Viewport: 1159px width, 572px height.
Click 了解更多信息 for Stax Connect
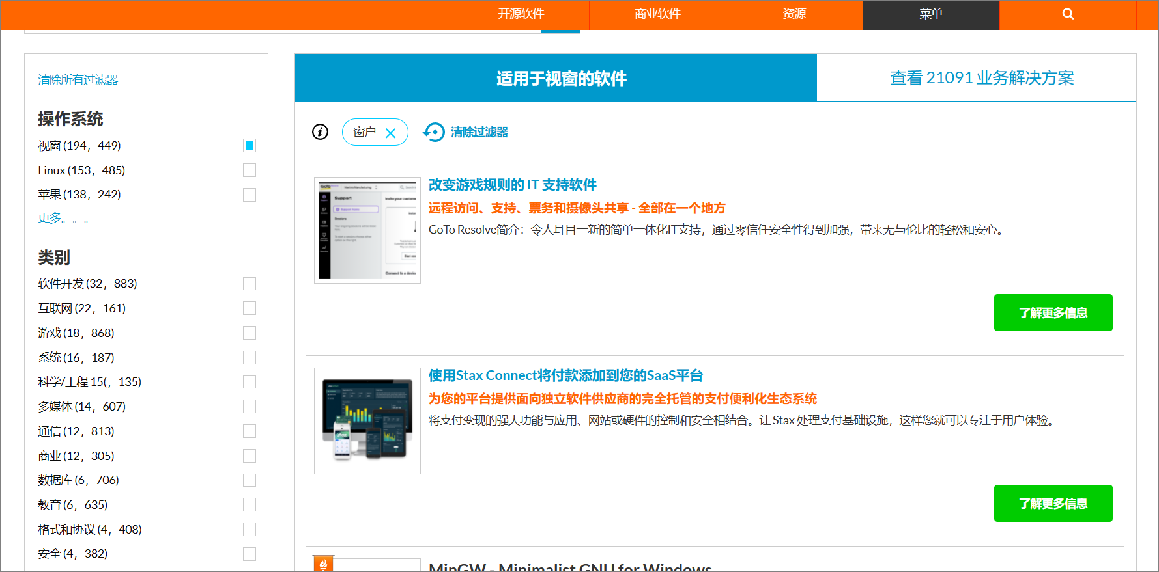1053,504
